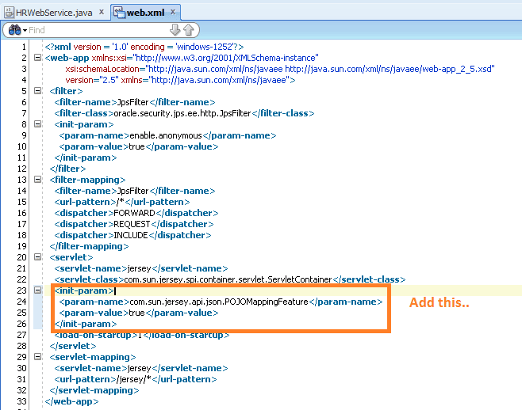
Task: Collapse the filter-mapping element on line 13
Action: [x=37, y=180]
